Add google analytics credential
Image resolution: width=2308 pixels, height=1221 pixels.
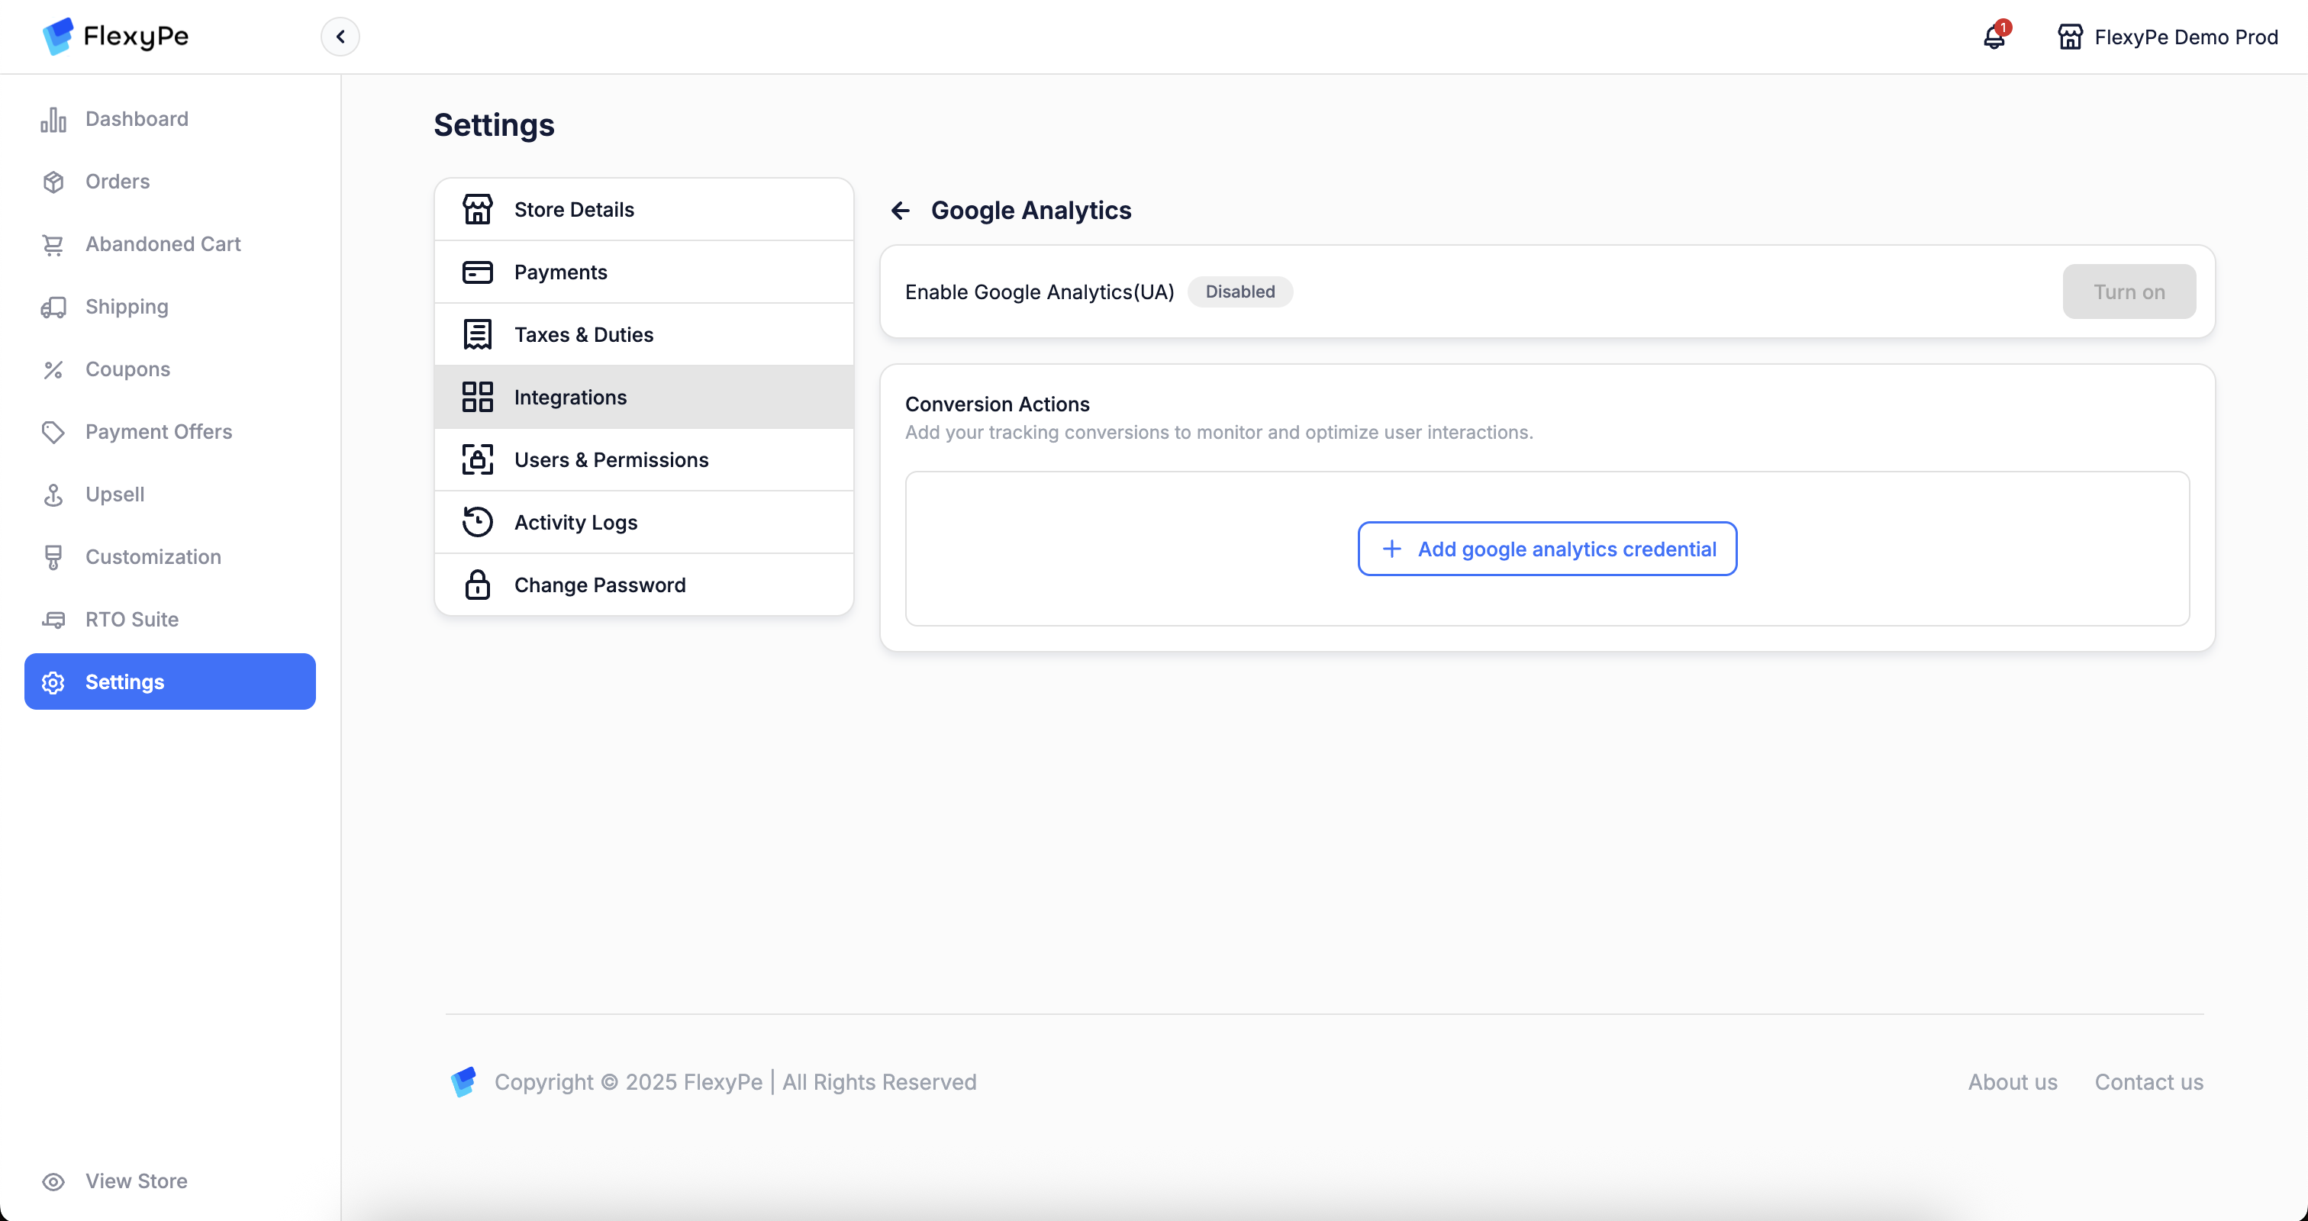click(x=1547, y=549)
